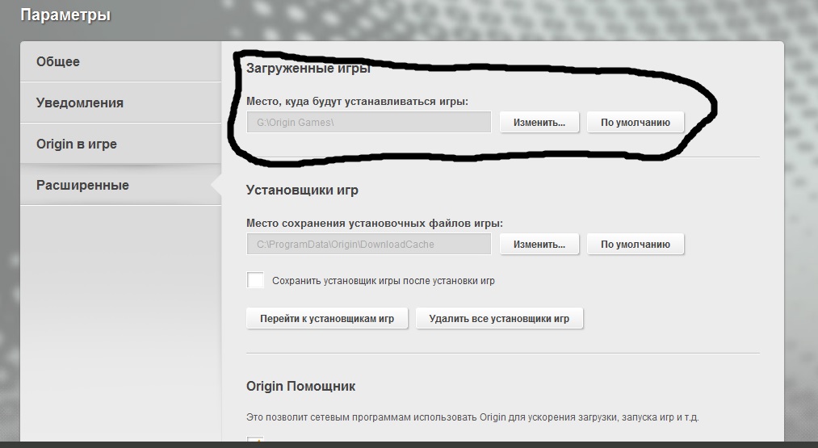The width and height of the screenshot is (818, 448).
Task: Enable the Сохранить установщик игры checkbox
Action: point(256,280)
